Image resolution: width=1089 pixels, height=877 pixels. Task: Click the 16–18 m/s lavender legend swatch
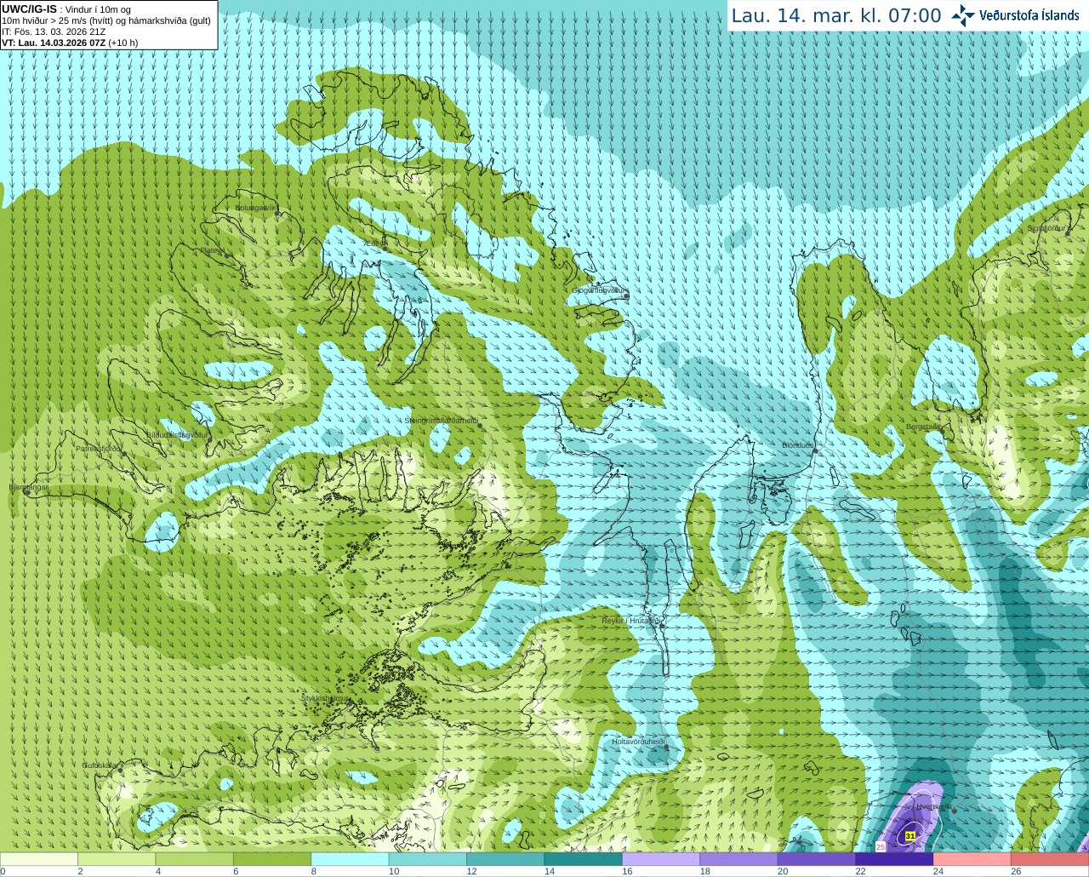[661, 859]
